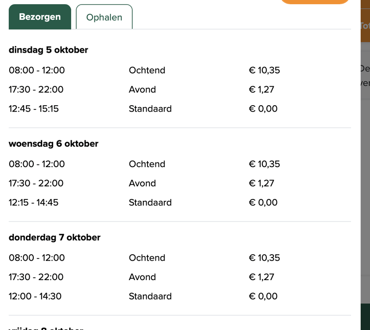This screenshot has width=370, height=330.
Task: Select Thursday 08:00 - 12:00 Ochtend slot
Action: point(37,258)
